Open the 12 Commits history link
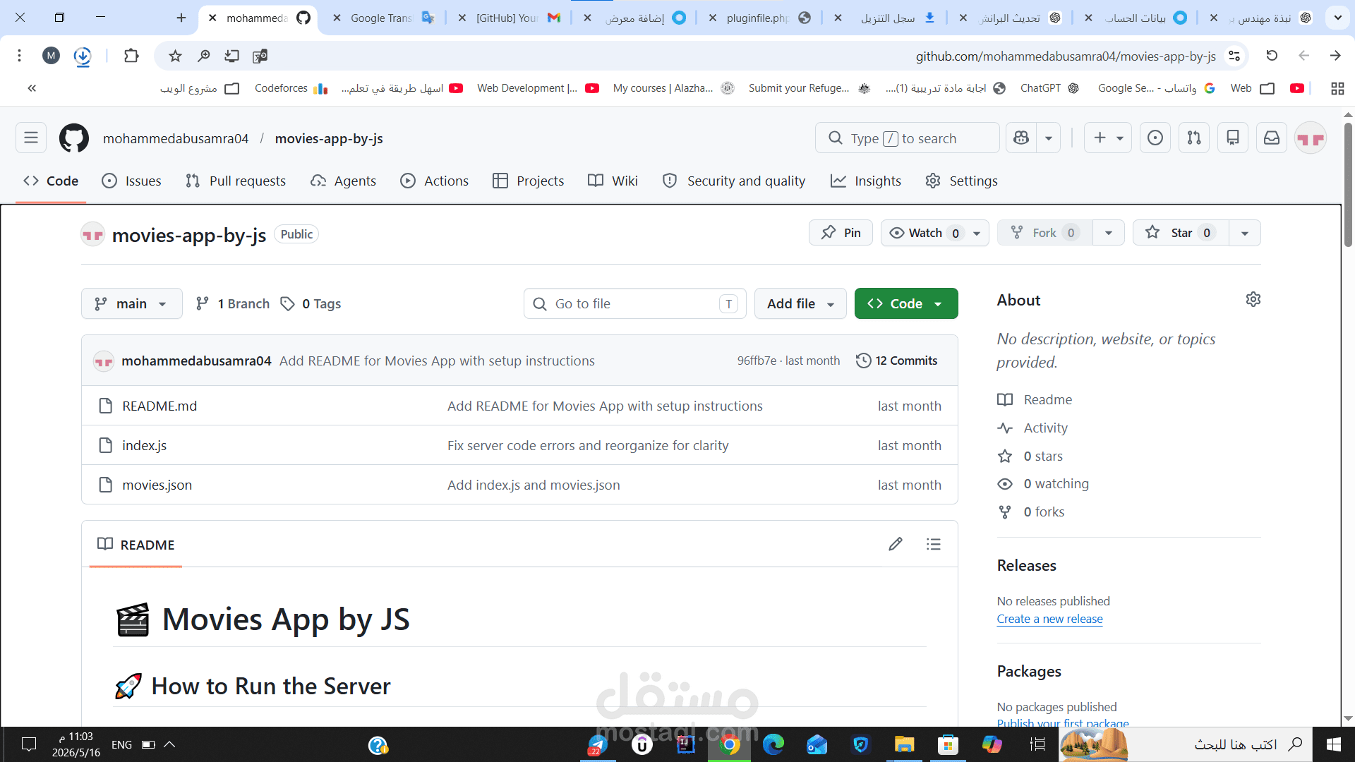Viewport: 1355px width, 762px height. click(x=897, y=361)
